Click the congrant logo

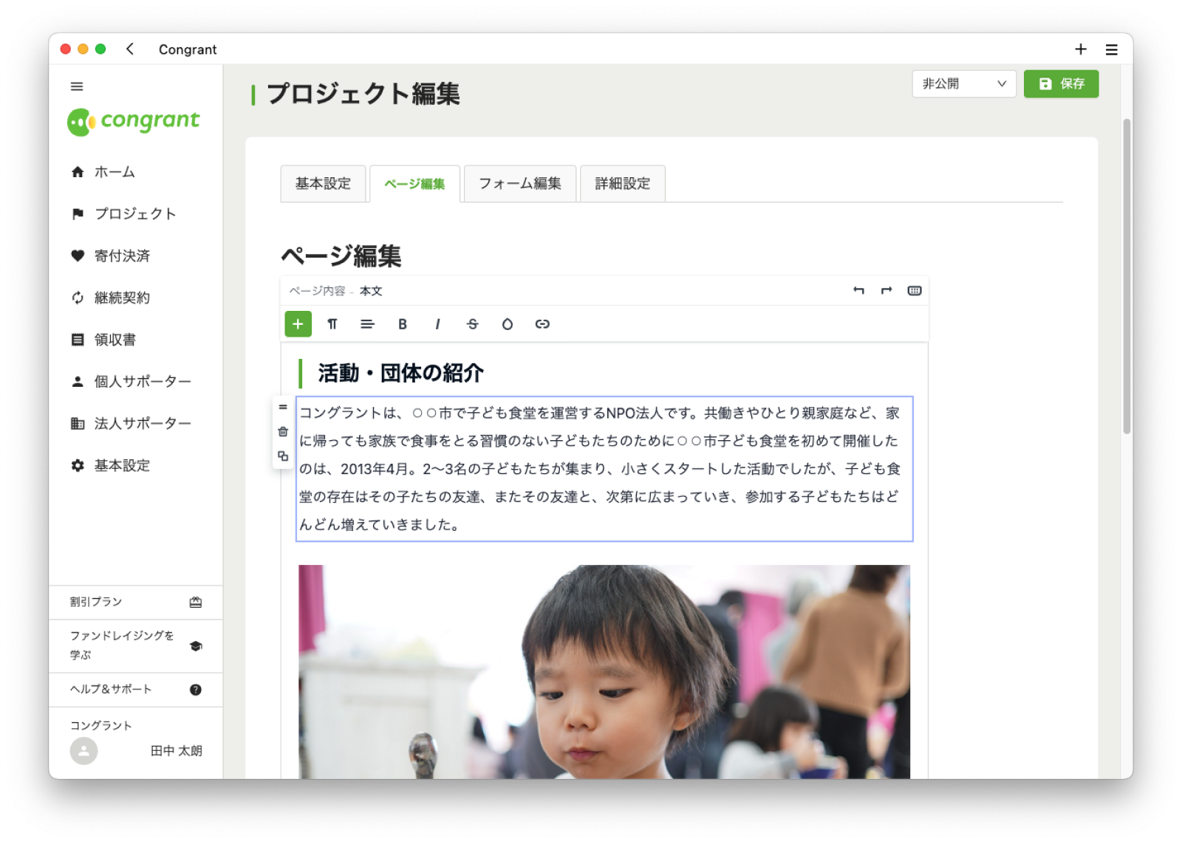[x=134, y=122]
